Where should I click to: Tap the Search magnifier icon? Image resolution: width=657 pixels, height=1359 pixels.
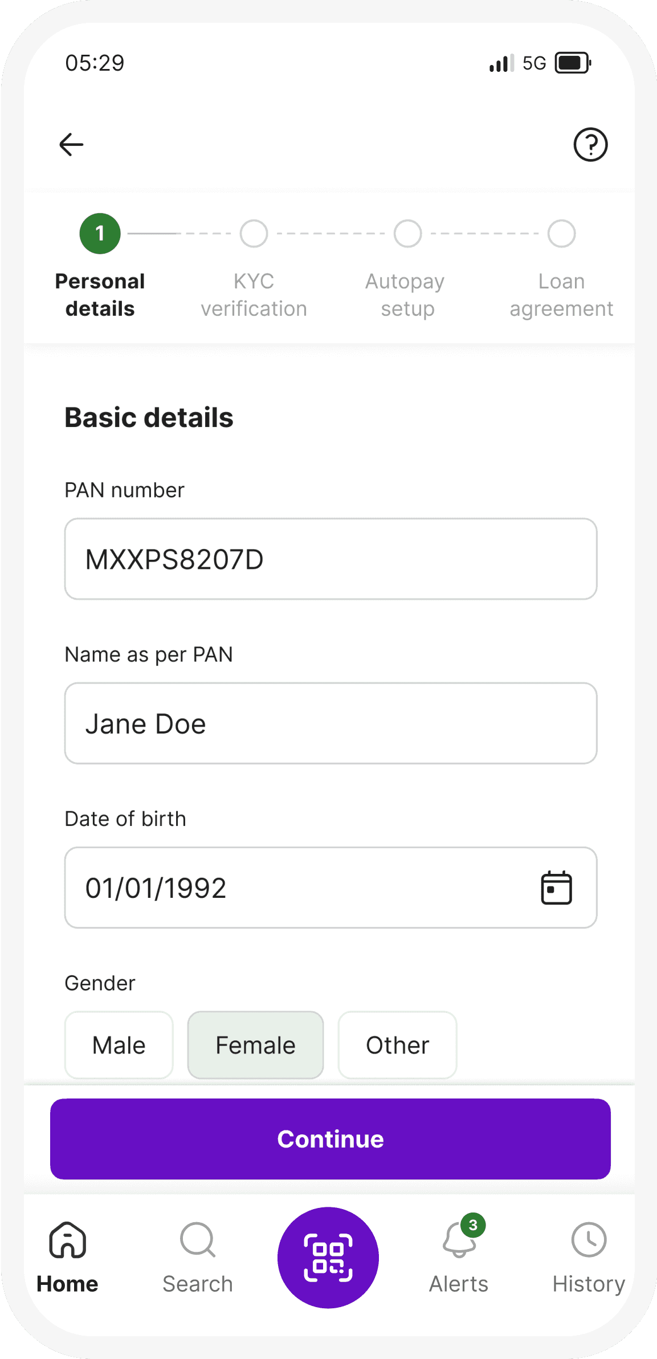197,1240
